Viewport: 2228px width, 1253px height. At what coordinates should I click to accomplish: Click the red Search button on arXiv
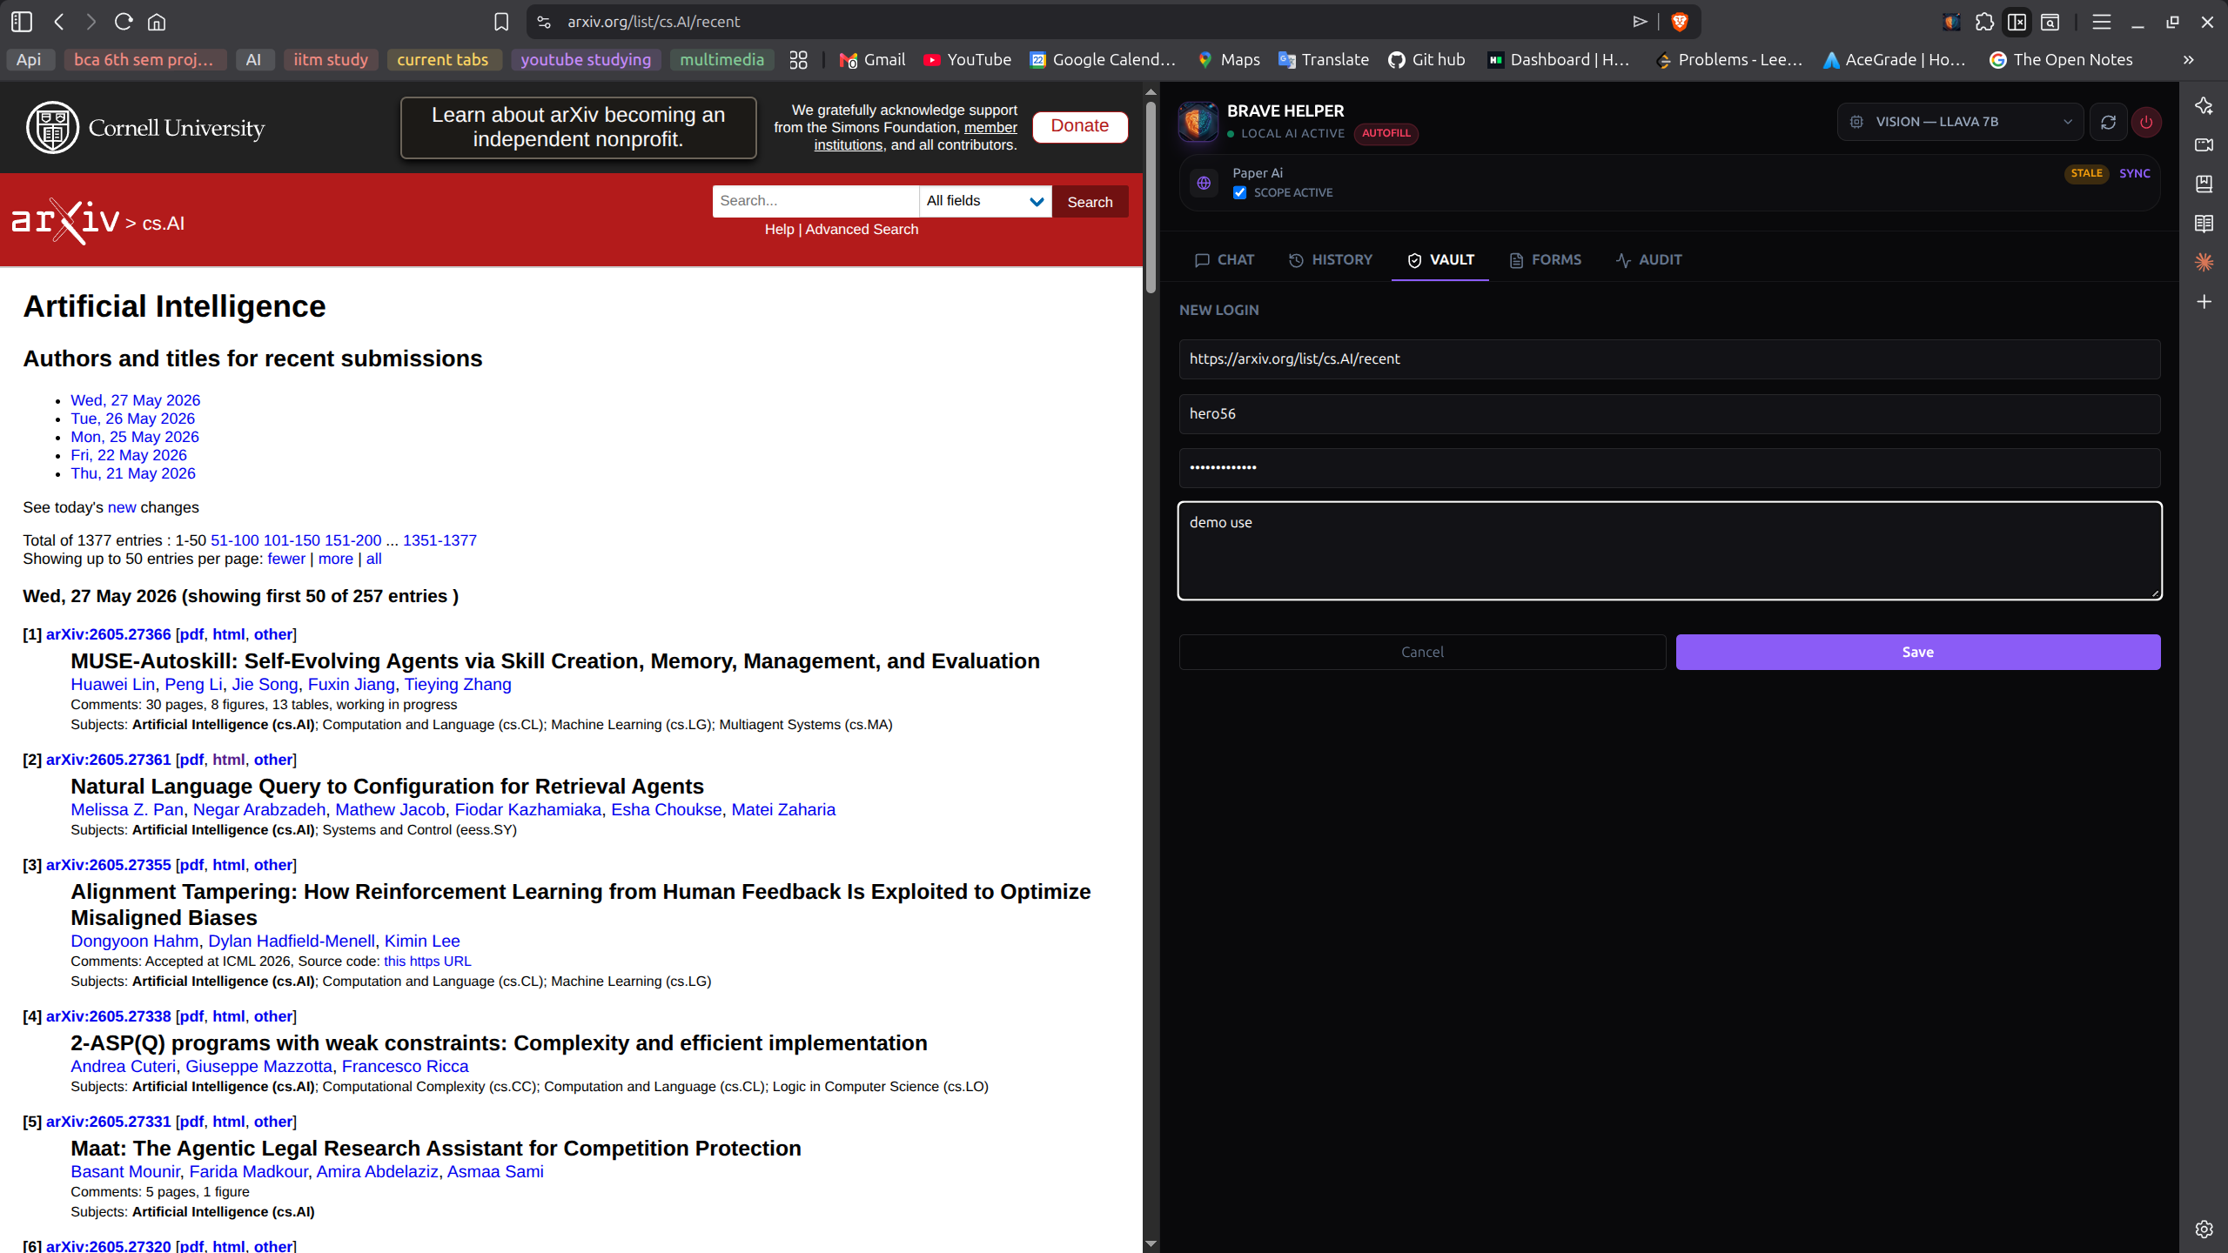[x=1090, y=201]
